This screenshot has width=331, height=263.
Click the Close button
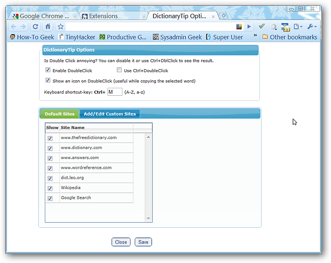[121, 242]
